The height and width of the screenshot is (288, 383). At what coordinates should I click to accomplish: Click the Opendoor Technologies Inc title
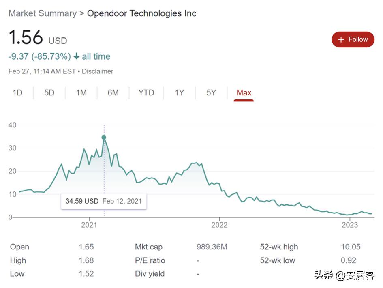pyautogui.click(x=142, y=13)
